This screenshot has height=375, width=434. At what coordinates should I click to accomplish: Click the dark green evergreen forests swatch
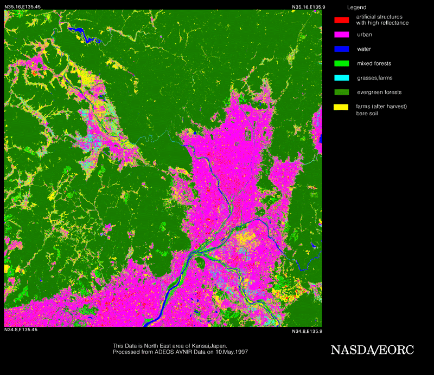342,92
